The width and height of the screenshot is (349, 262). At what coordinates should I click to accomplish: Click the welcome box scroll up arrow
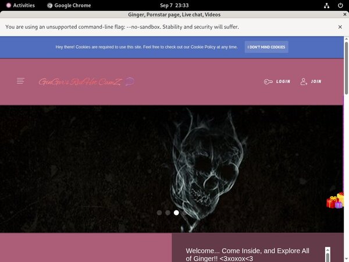327,250
